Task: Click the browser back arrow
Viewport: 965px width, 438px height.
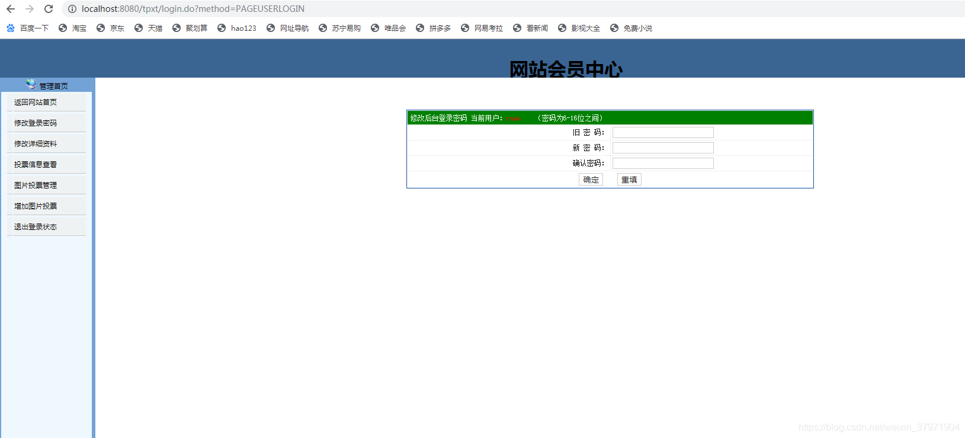Action: click(x=11, y=9)
